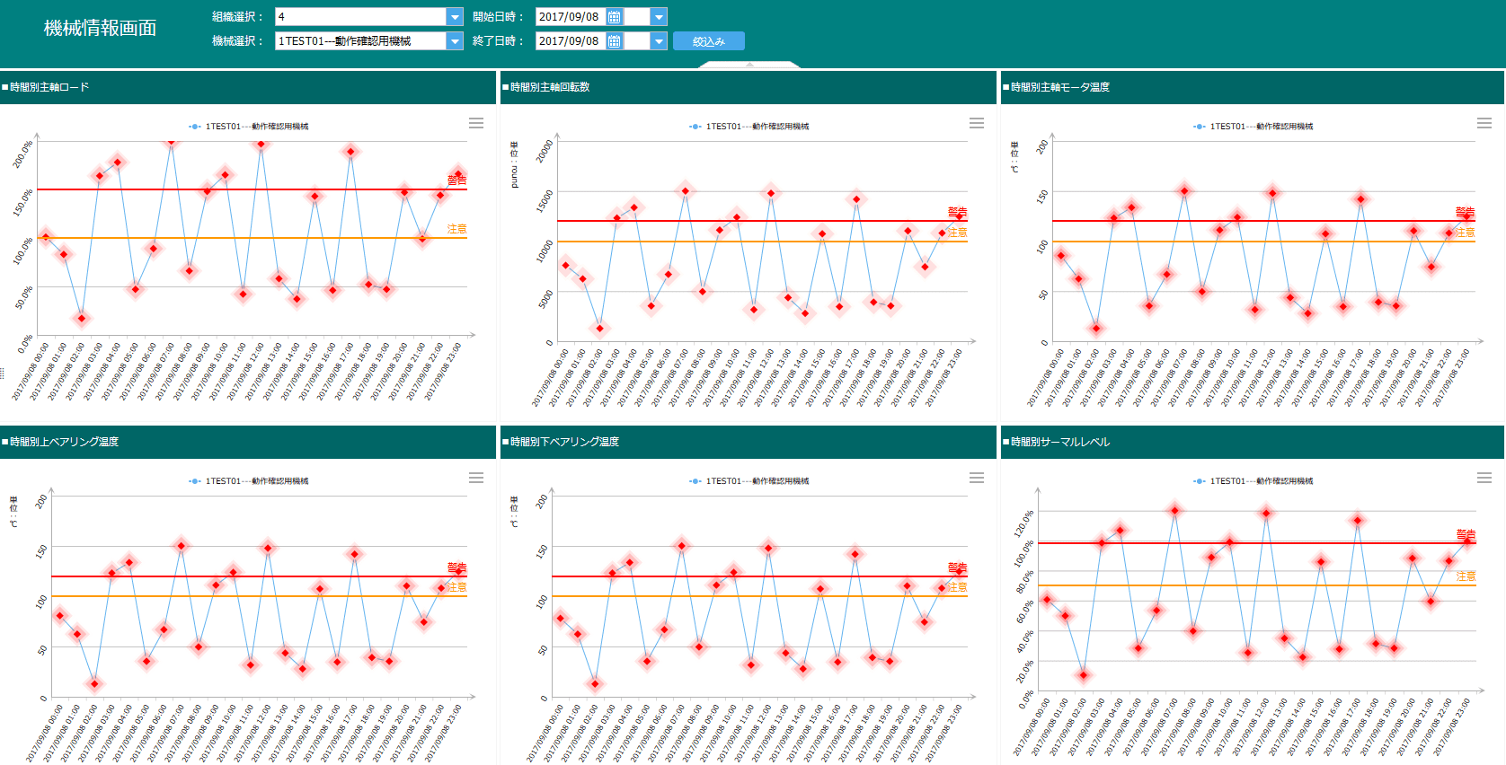Toggle 1TEST01 series in 下ベアリング温度 legend
This screenshot has height=765, width=1506.
point(749,481)
